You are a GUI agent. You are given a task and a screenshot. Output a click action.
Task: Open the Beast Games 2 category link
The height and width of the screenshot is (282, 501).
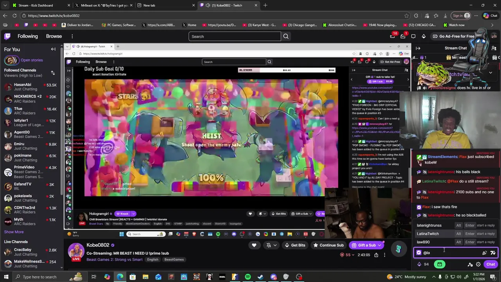click(114, 259)
